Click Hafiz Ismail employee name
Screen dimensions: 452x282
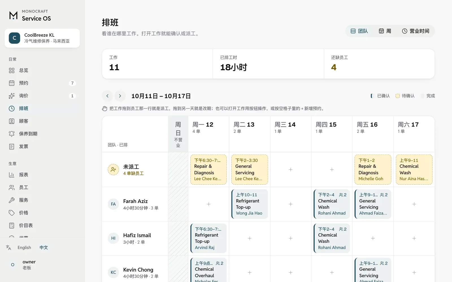[137, 235]
